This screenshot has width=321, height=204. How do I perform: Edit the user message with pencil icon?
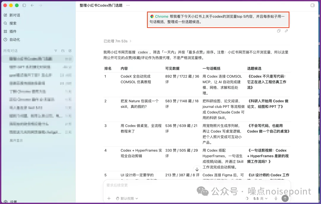(x=286, y=31)
